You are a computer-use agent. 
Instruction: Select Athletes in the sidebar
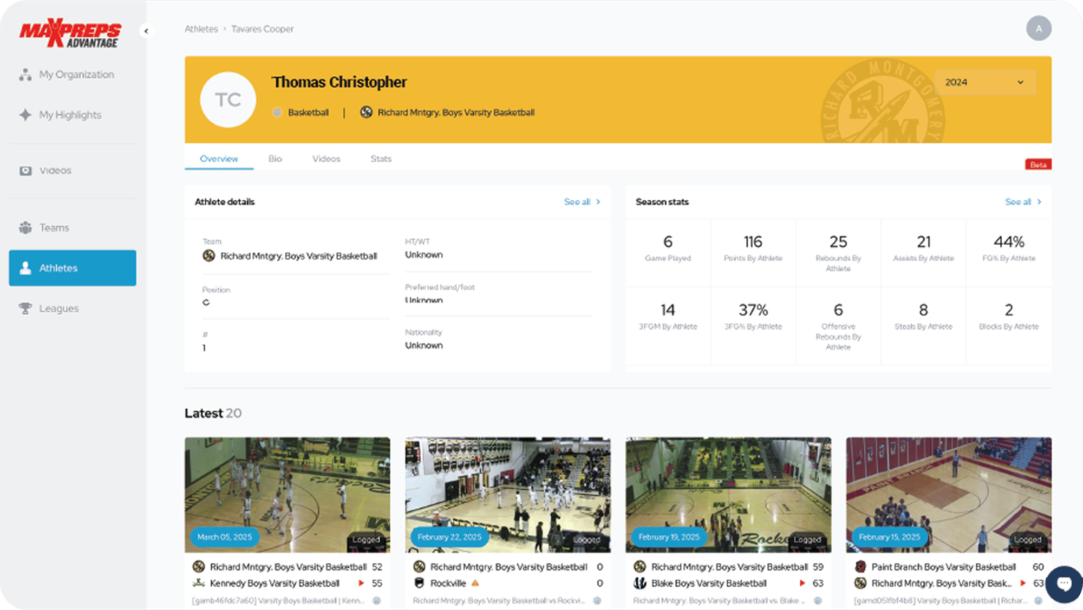73,268
